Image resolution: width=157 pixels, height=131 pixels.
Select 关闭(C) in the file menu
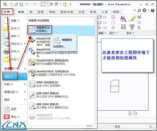[x=15, y=59]
